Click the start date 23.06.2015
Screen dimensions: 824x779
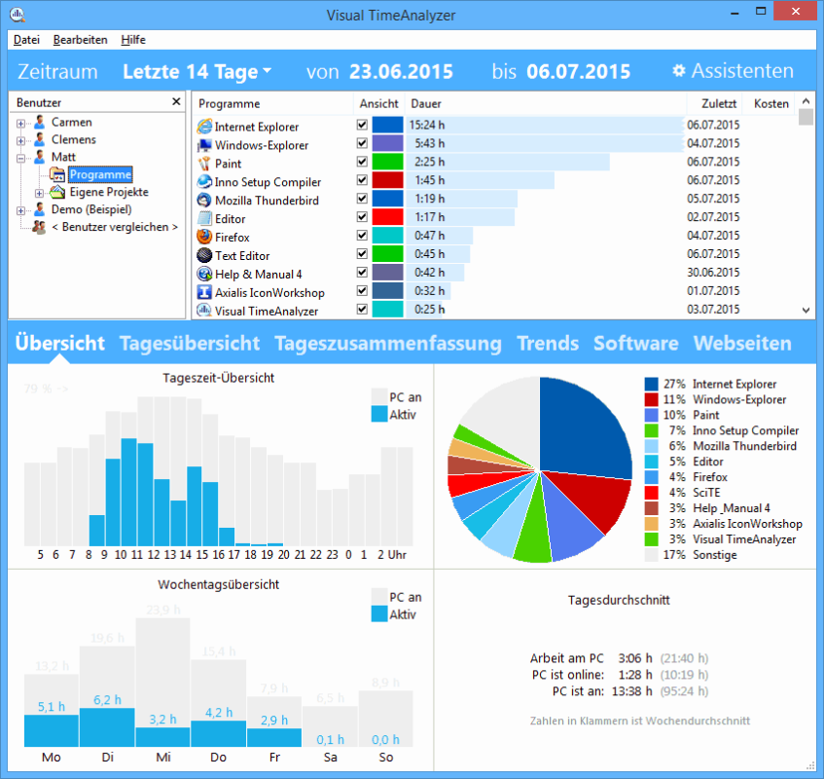coord(401,71)
